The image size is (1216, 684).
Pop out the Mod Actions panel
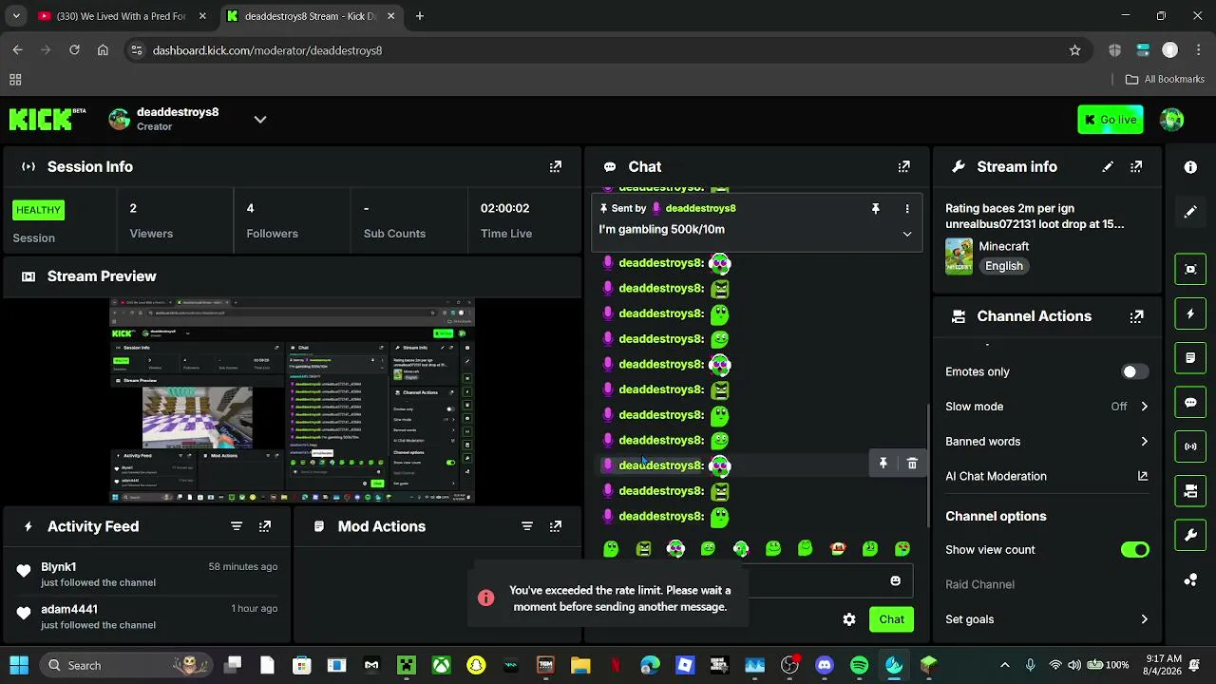pyautogui.click(x=556, y=526)
